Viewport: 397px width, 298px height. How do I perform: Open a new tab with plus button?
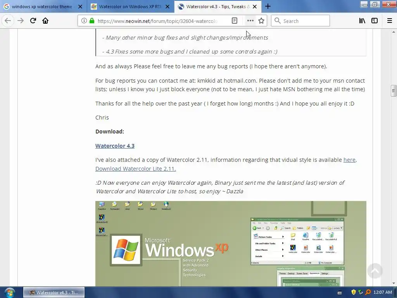click(x=268, y=7)
